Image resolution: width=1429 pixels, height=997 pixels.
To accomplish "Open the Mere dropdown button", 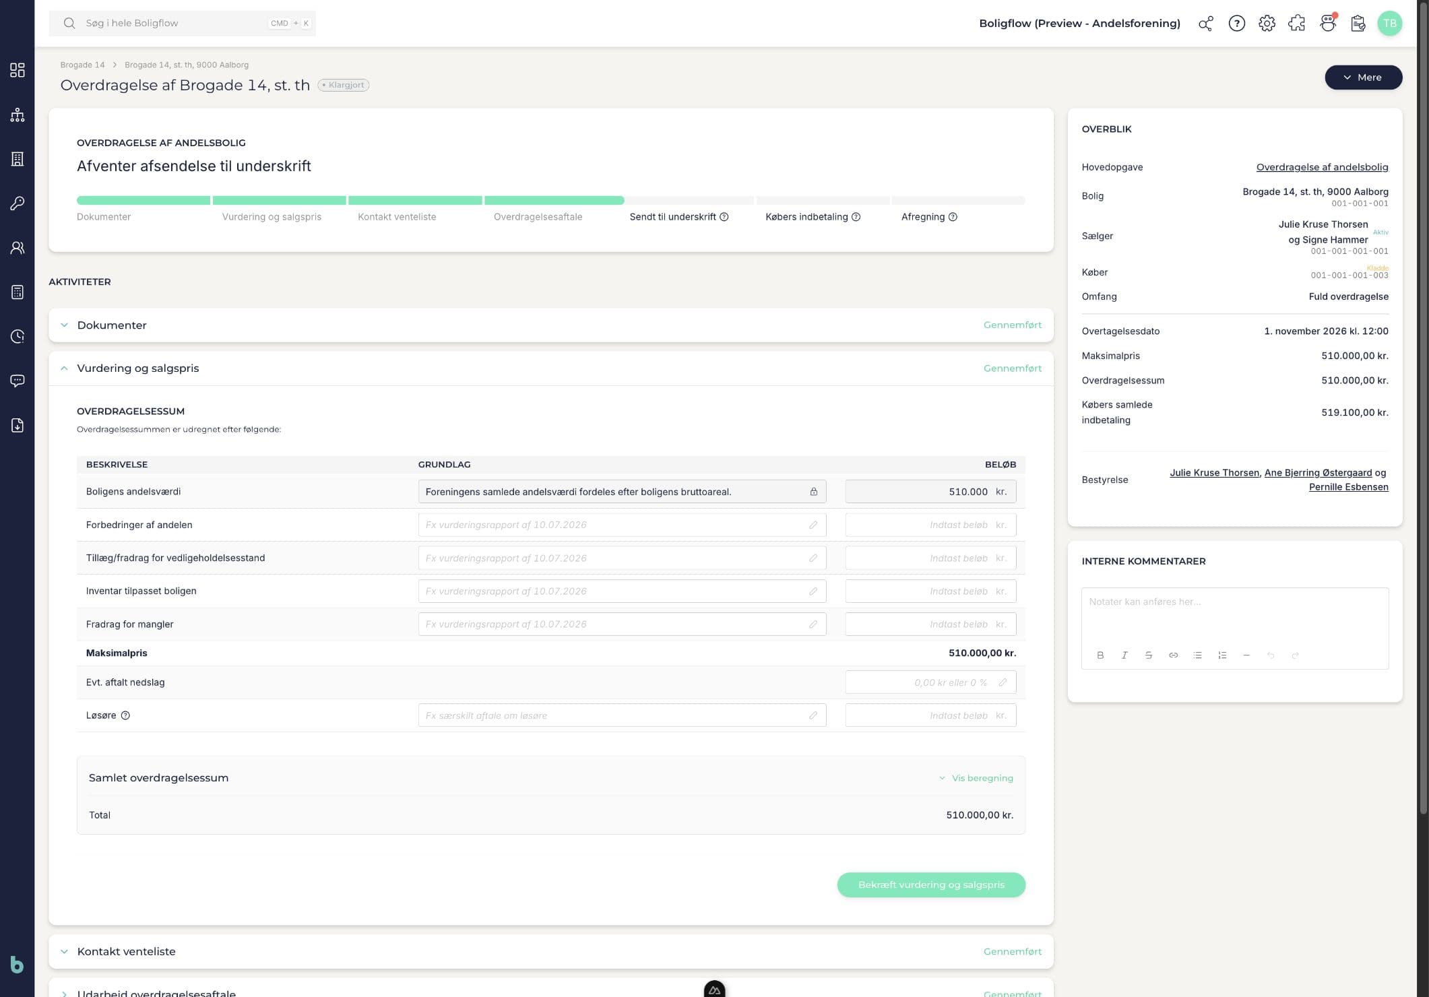I will click(x=1363, y=77).
